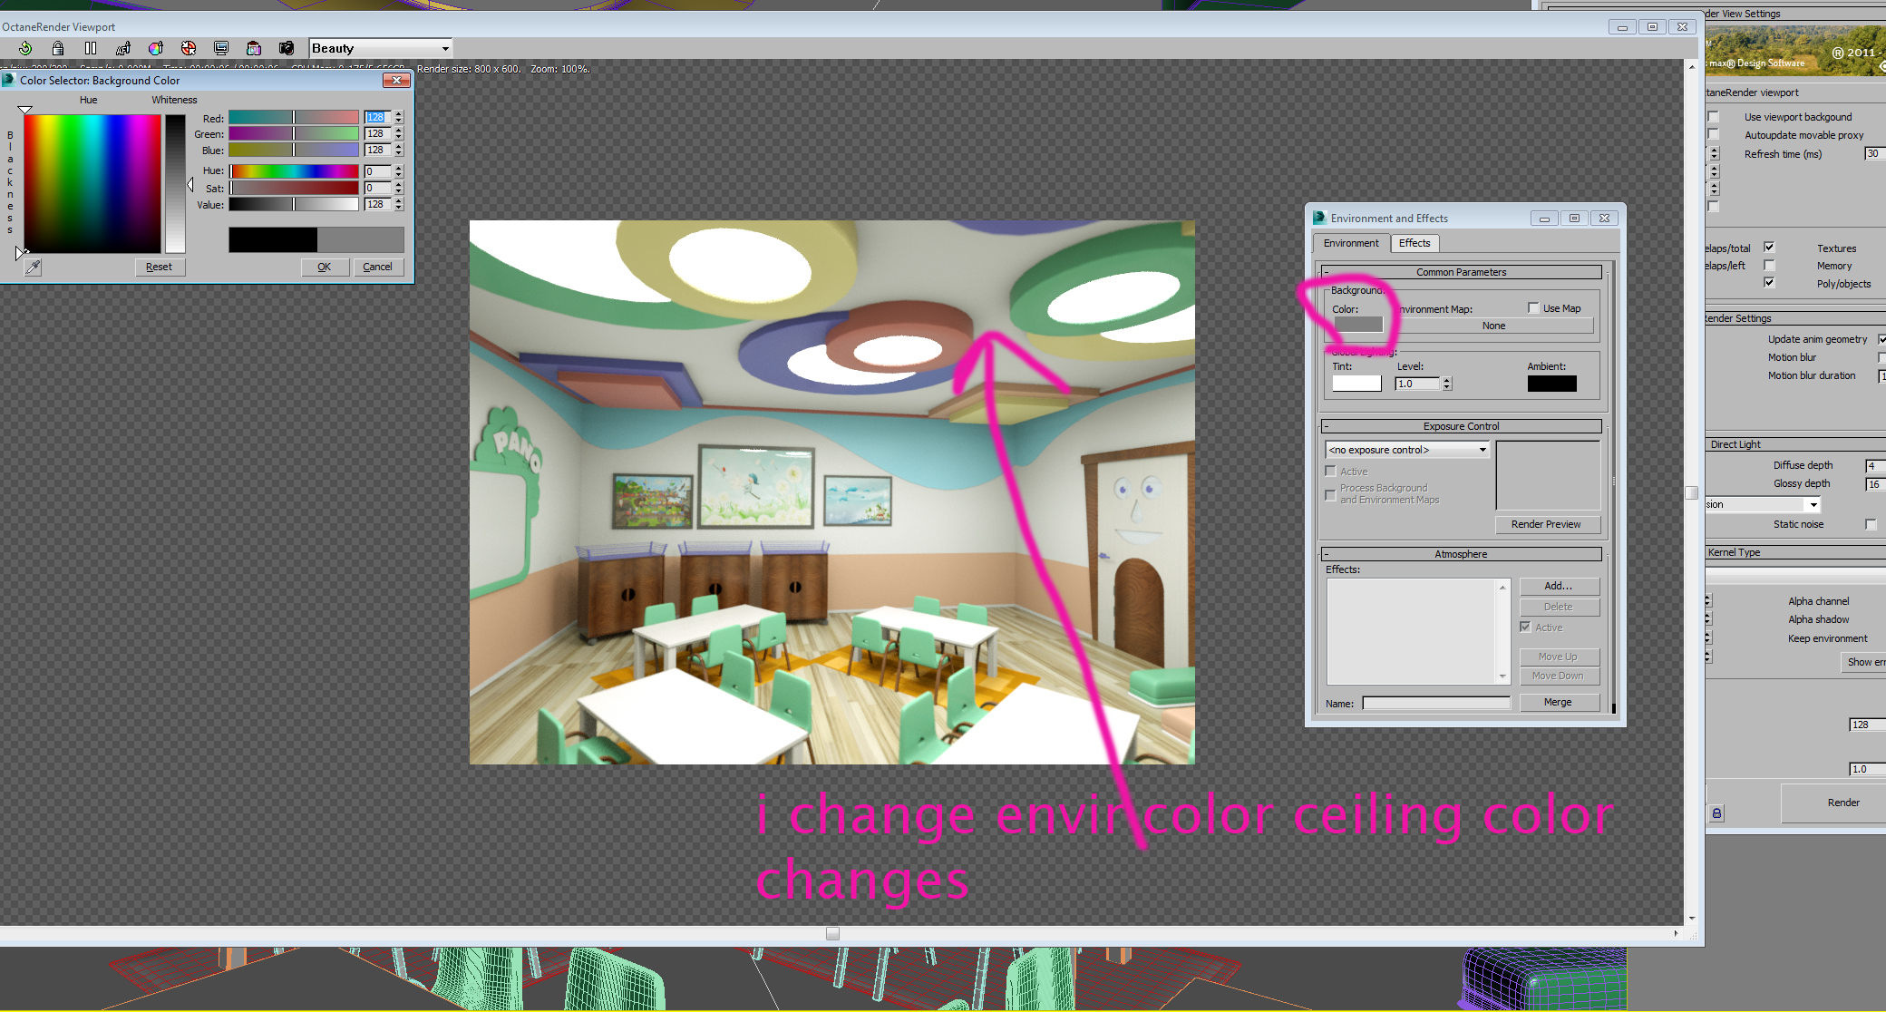Open the no exposure control dropdown

point(1407,450)
